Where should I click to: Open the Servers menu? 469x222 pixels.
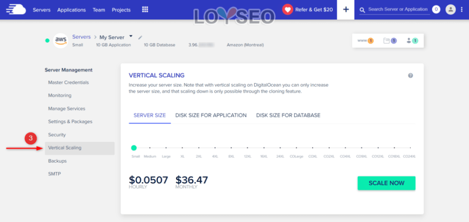coord(42,10)
